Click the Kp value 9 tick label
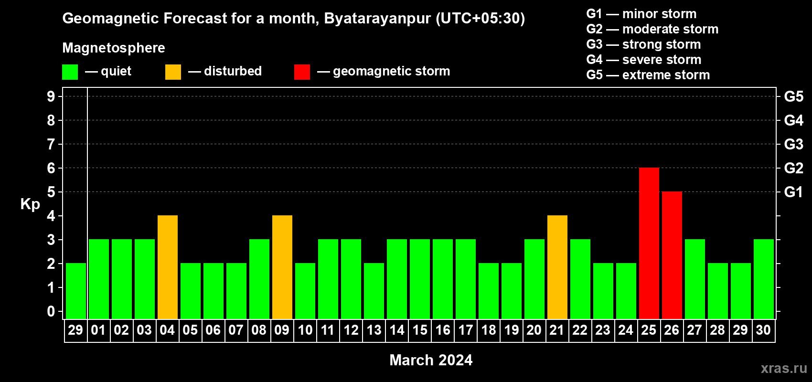 point(51,96)
